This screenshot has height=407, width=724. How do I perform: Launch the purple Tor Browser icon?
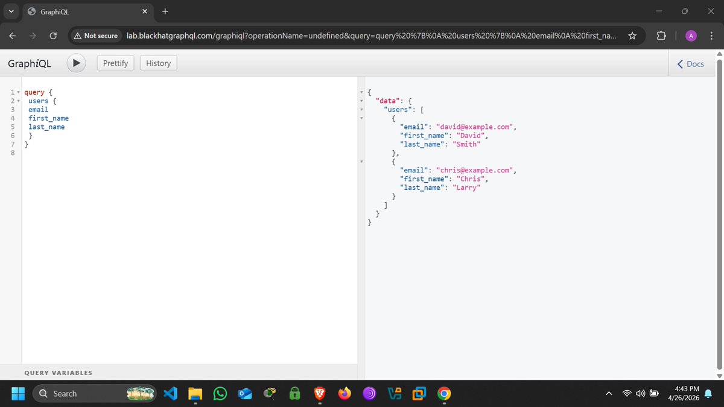369,394
